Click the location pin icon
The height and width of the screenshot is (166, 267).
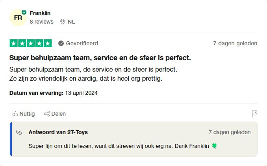[x=62, y=22]
